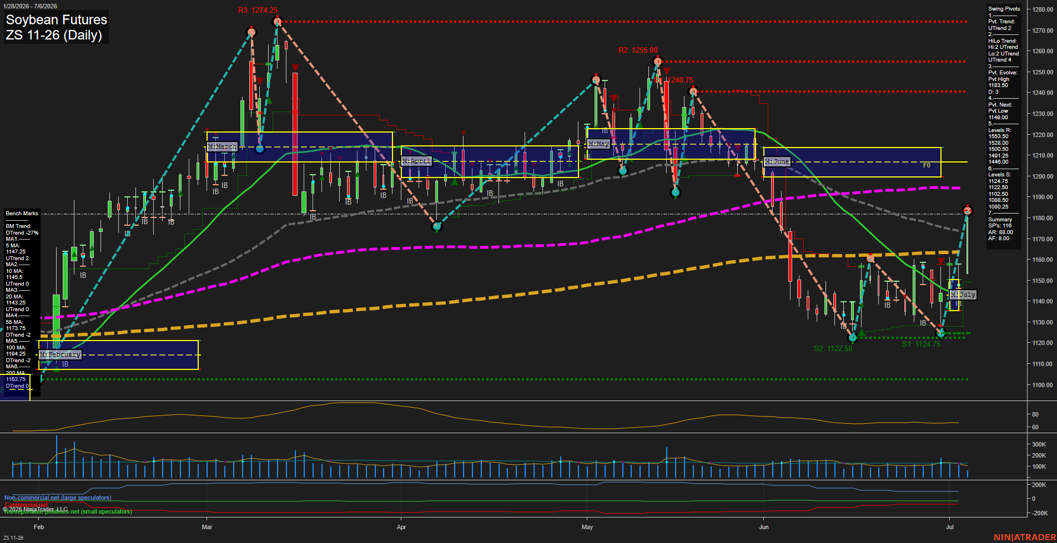Select the M:June monthly range label
This screenshot has height=543, width=1057.
[777, 161]
